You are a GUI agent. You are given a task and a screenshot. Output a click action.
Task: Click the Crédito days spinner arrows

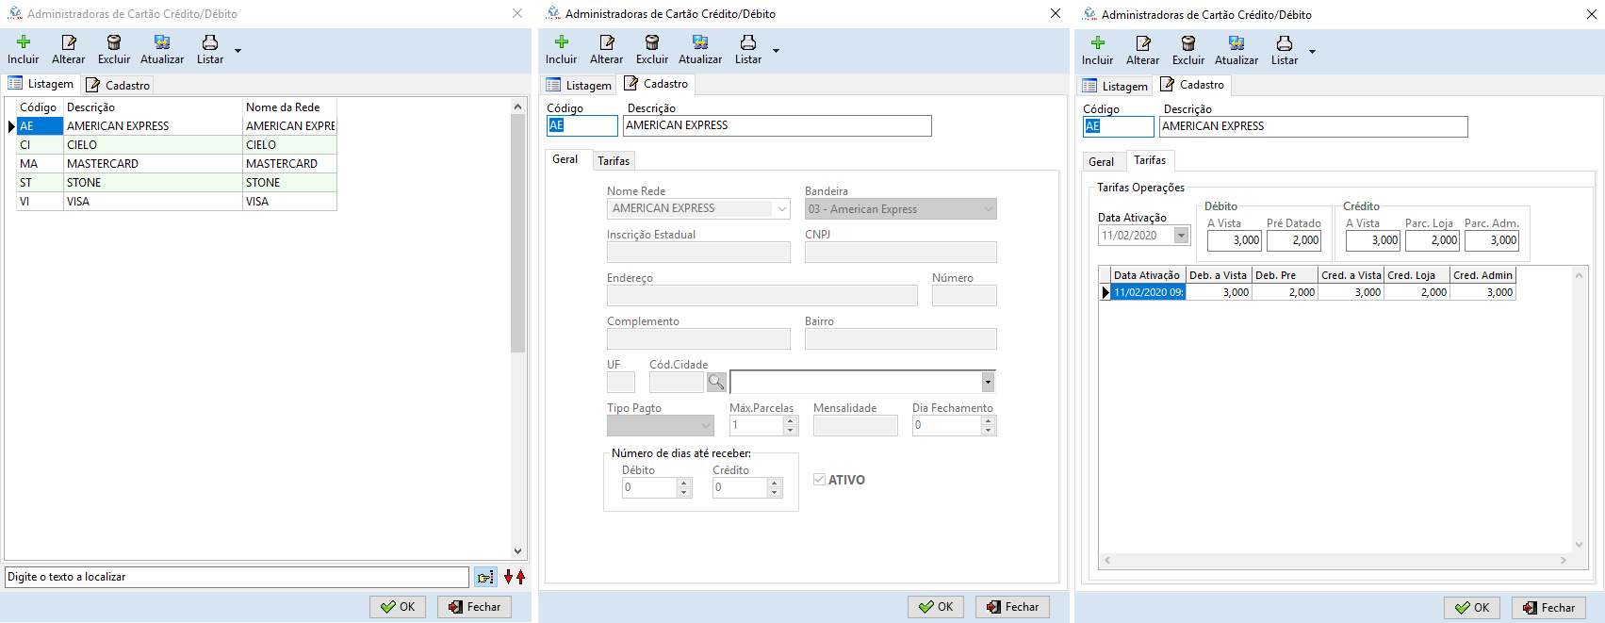[x=775, y=488]
